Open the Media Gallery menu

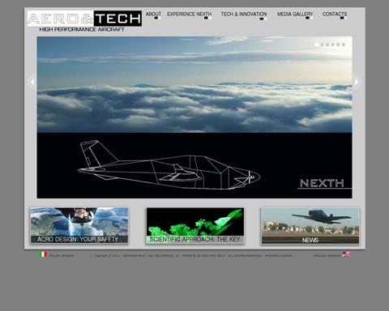295,14
